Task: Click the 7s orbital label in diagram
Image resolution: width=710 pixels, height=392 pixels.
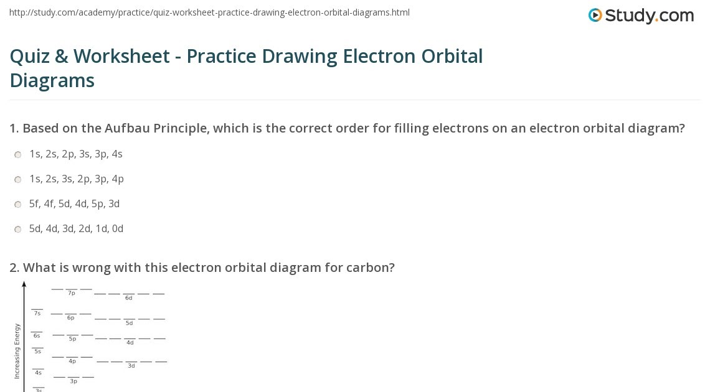Action: pyautogui.click(x=37, y=313)
